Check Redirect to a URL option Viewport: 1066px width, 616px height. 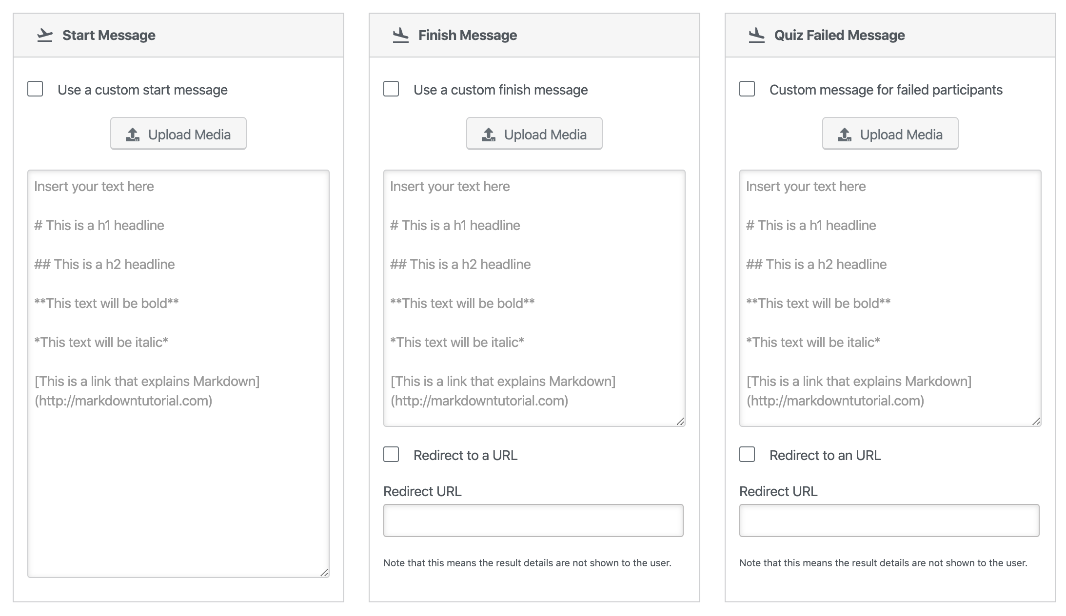(x=391, y=455)
